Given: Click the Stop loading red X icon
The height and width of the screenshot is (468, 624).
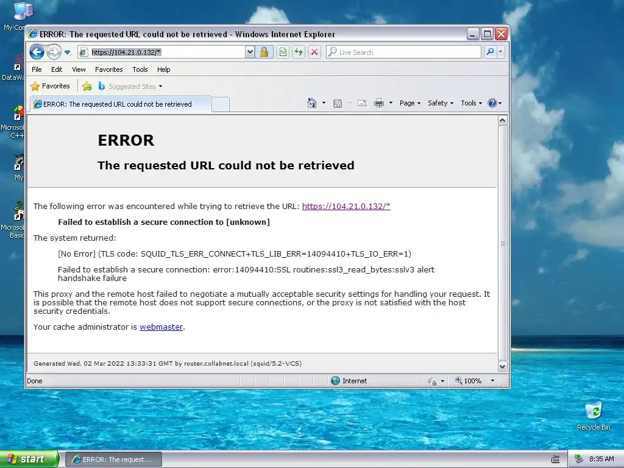Looking at the screenshot, I should [x=314, y=52].
